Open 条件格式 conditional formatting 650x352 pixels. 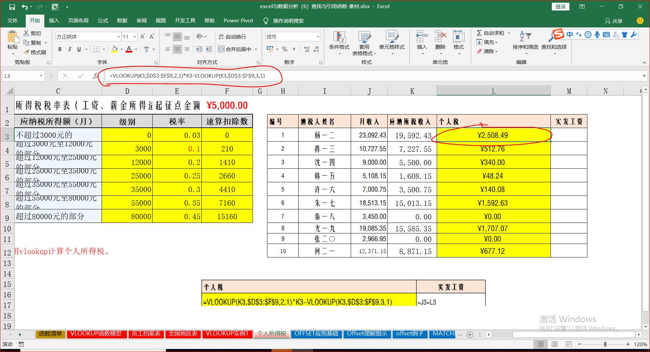(x=339, y=43)
